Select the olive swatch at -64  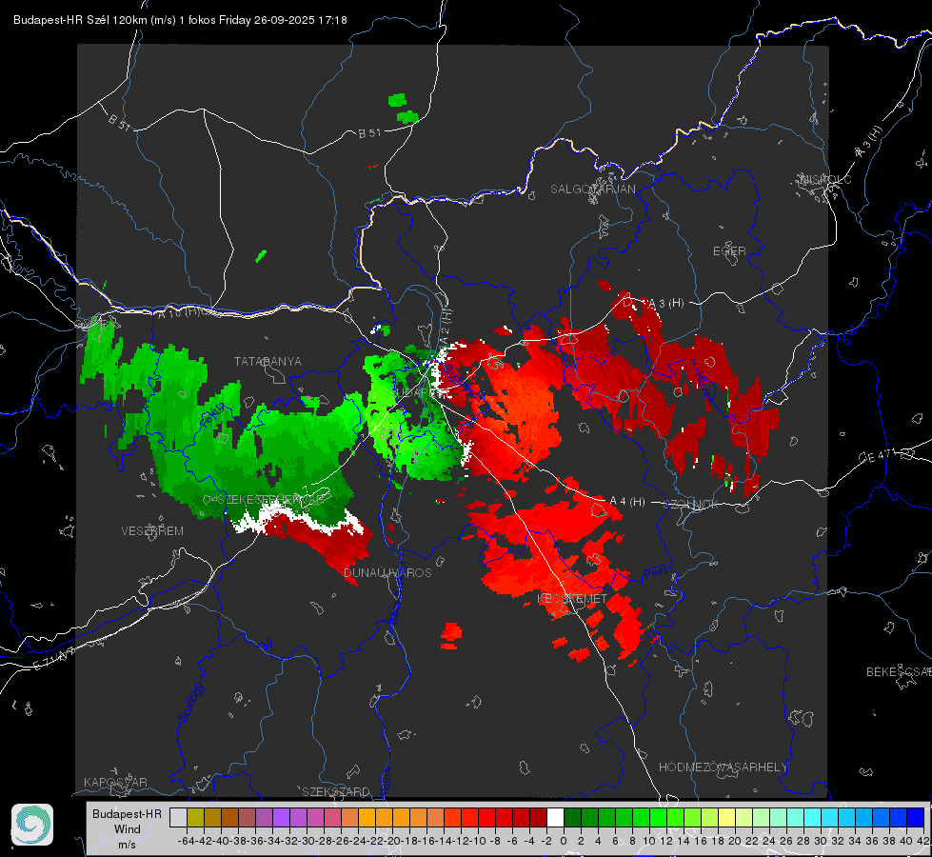(x=195, y=817)
